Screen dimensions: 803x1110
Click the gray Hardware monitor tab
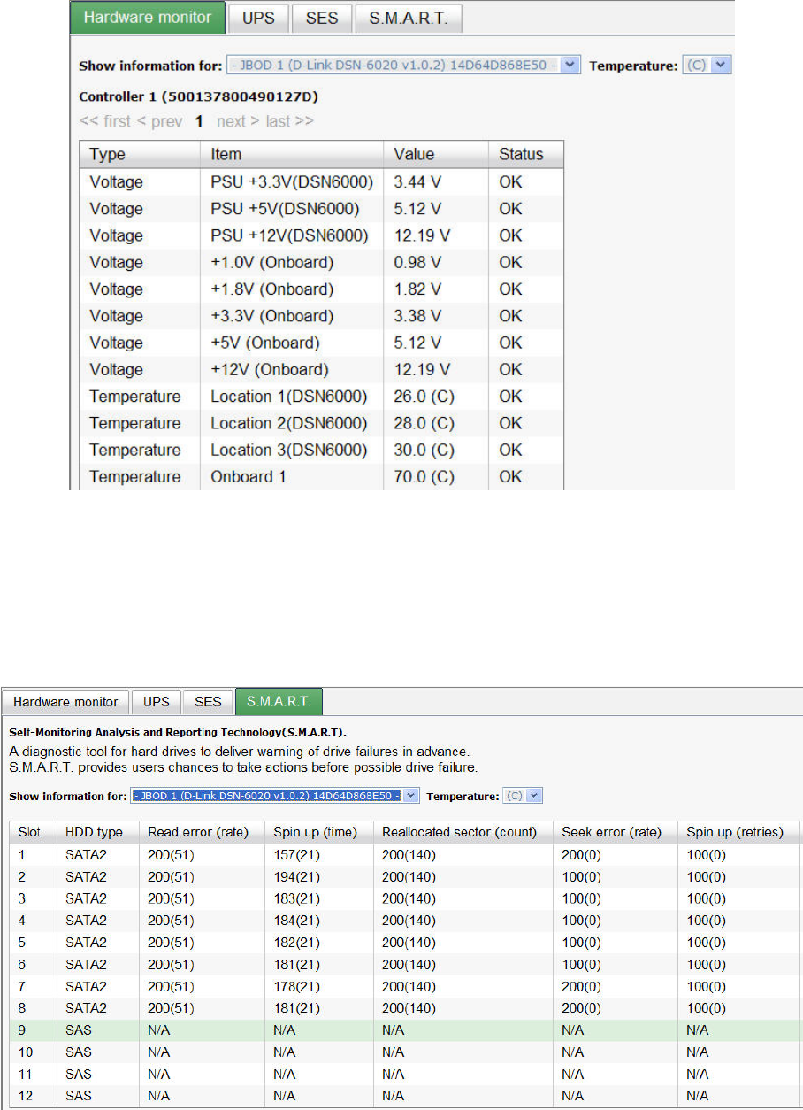coord(66,702)
